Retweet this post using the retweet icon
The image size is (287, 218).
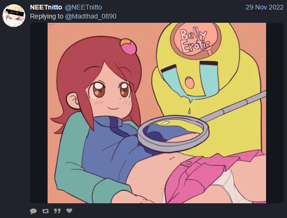[45, 211]
